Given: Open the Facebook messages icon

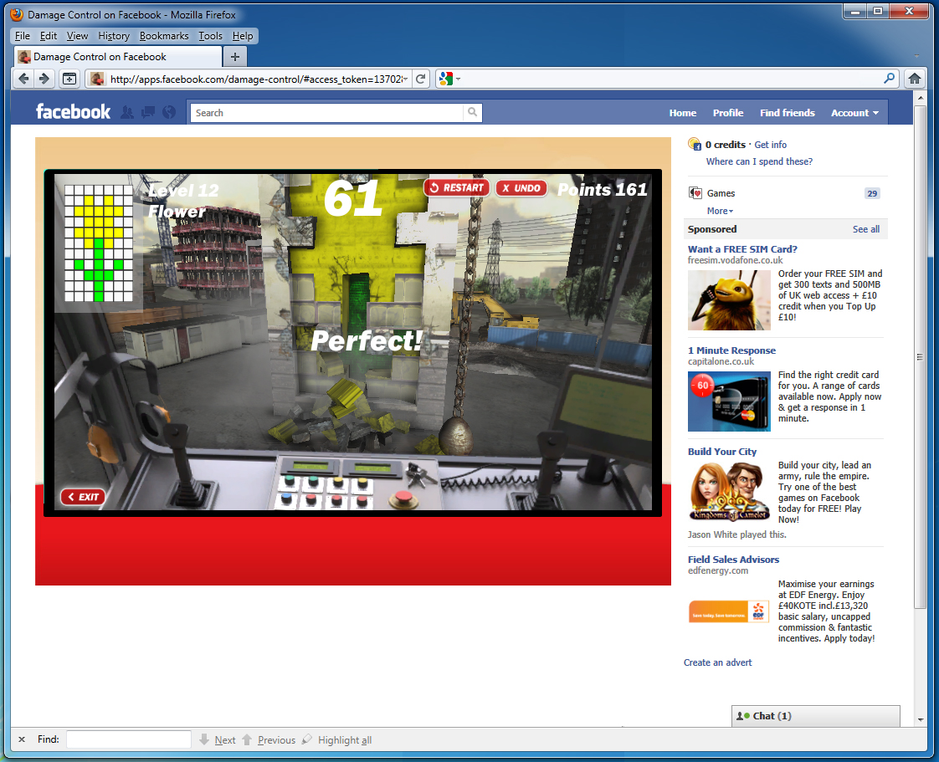Looking at the screenshot, I should pyautogui.click(x=148, y=113).
